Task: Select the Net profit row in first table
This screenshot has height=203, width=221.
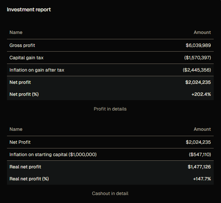Action: pyautogui.click(x=20, y=82)
